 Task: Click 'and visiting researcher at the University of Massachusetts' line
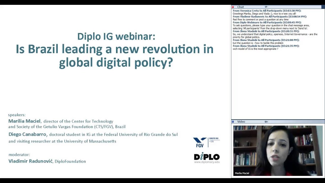62,141
